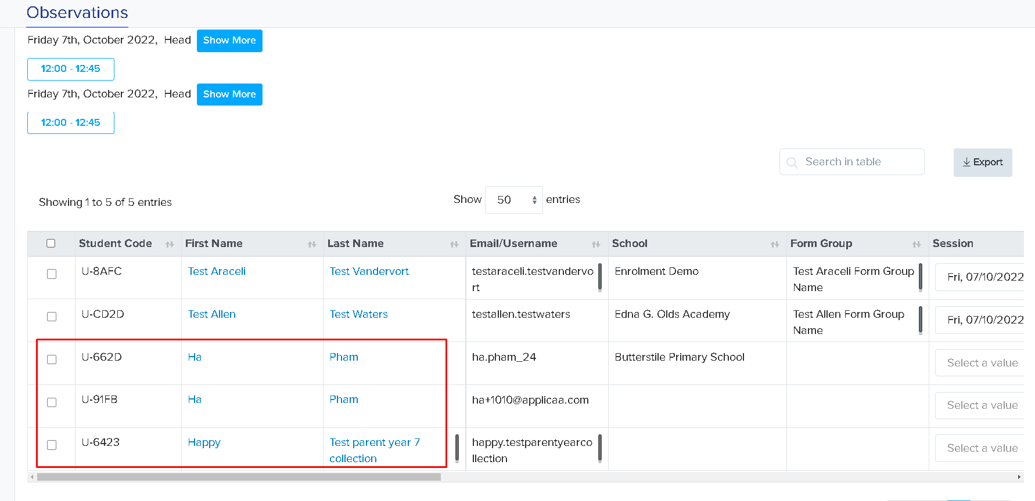Select the second 12:00 - 12:45 time slot
1035x501 pixels.
tap(71, 123)
